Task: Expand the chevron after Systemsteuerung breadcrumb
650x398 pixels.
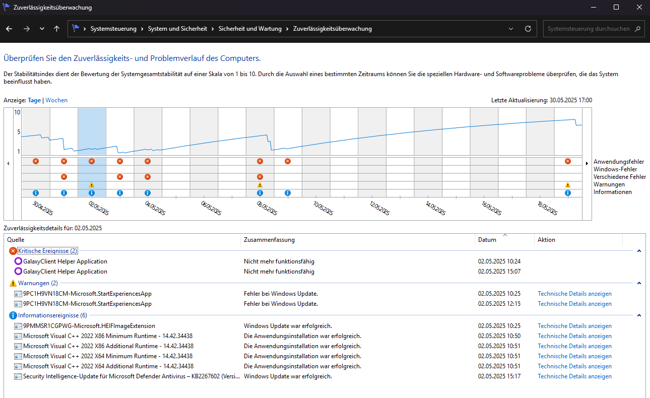Action: pos(142,29)
